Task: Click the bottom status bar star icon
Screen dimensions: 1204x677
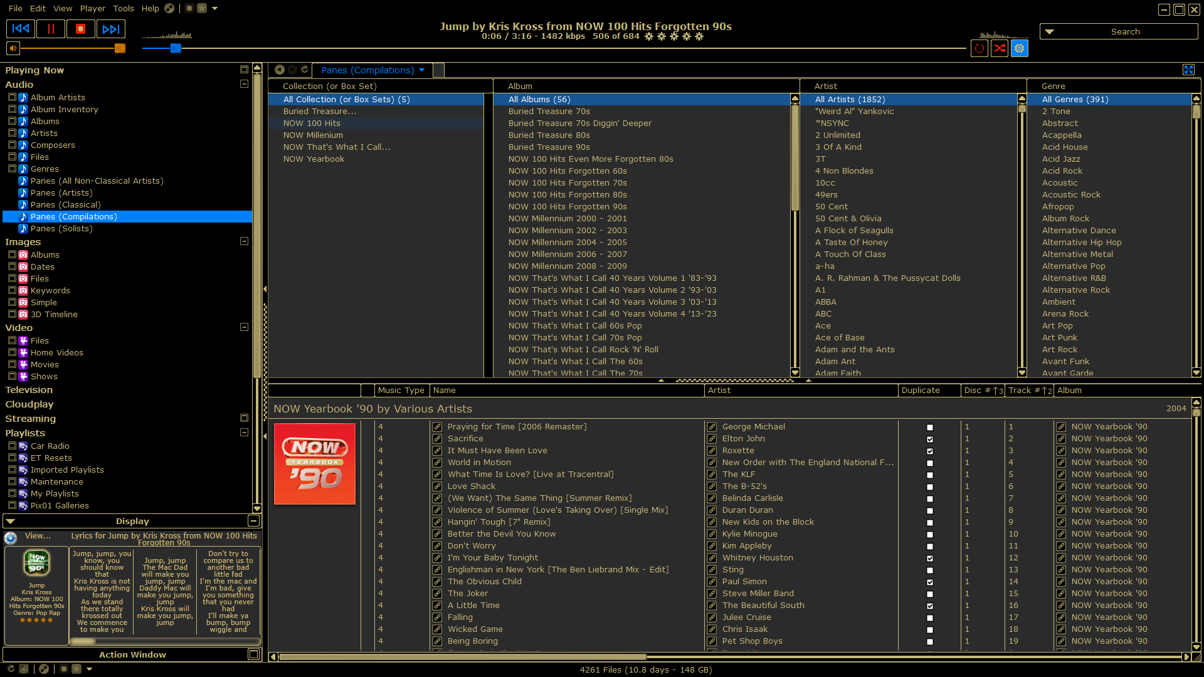Action: click(x=77, y=669)
